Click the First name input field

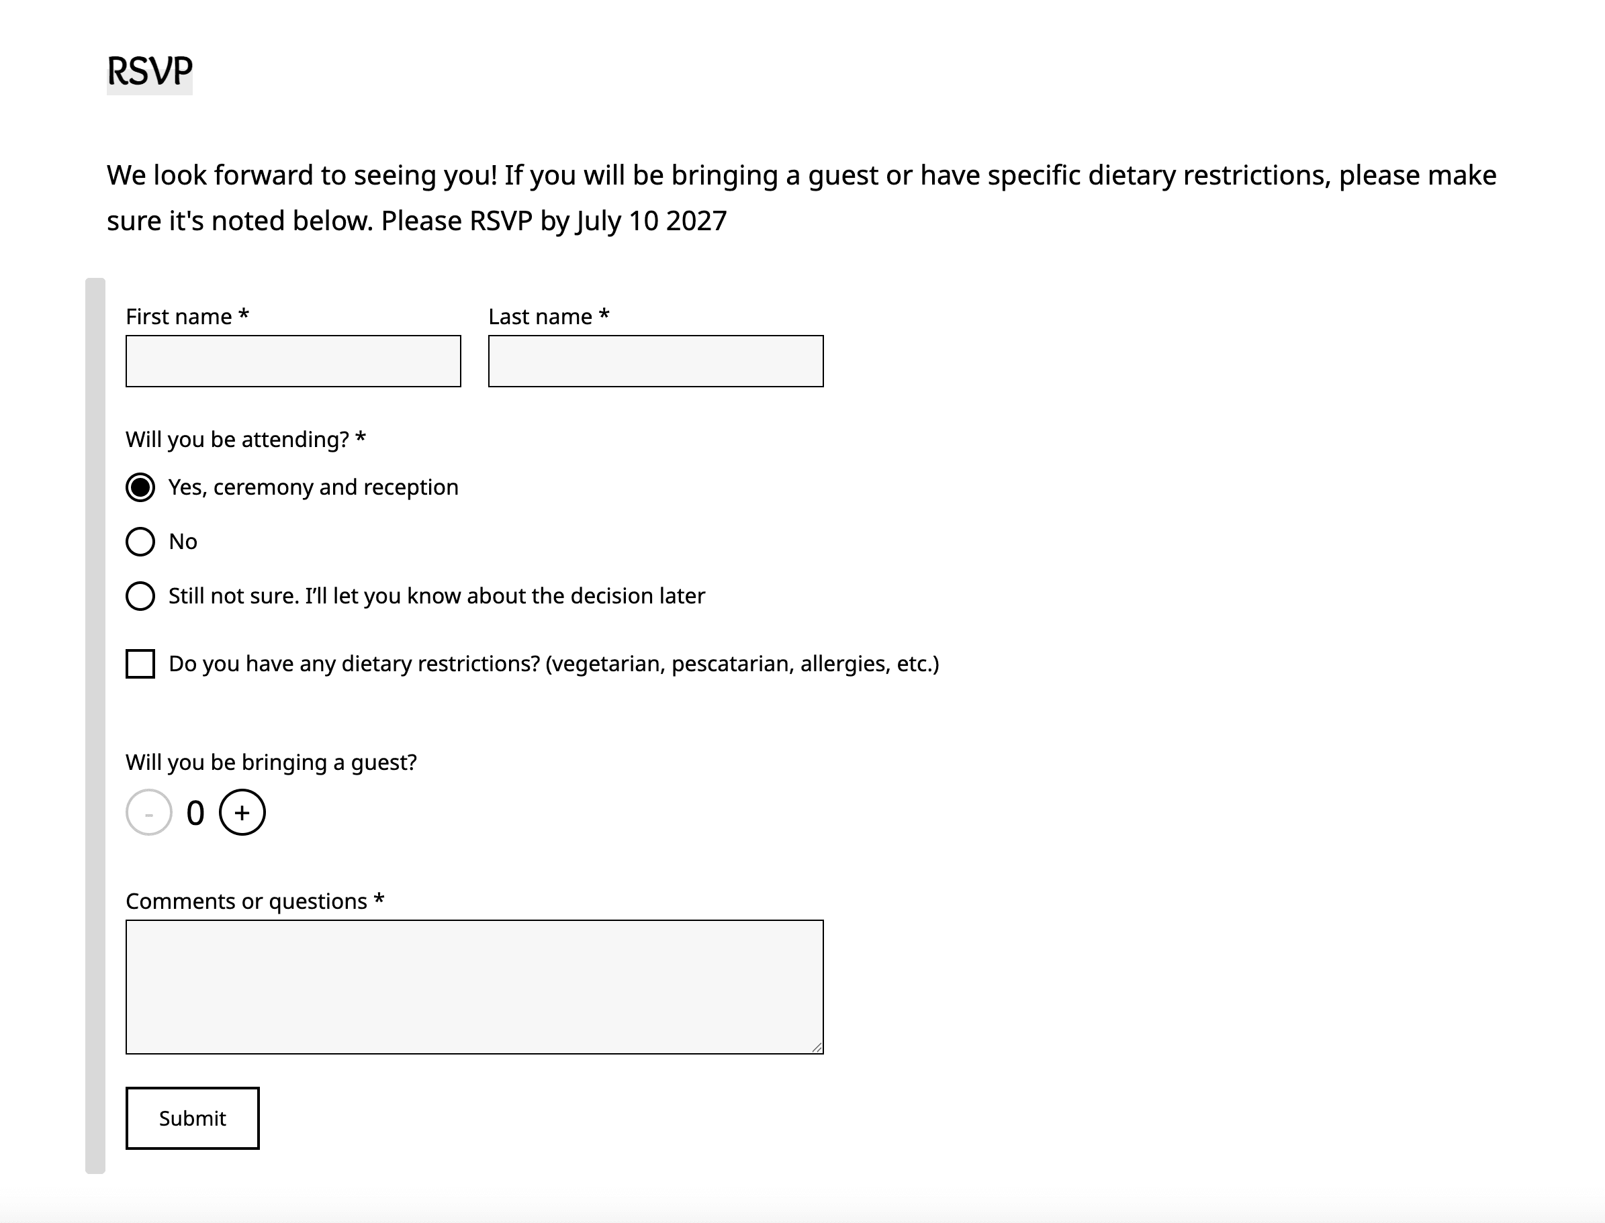click(x=293, y=361)
